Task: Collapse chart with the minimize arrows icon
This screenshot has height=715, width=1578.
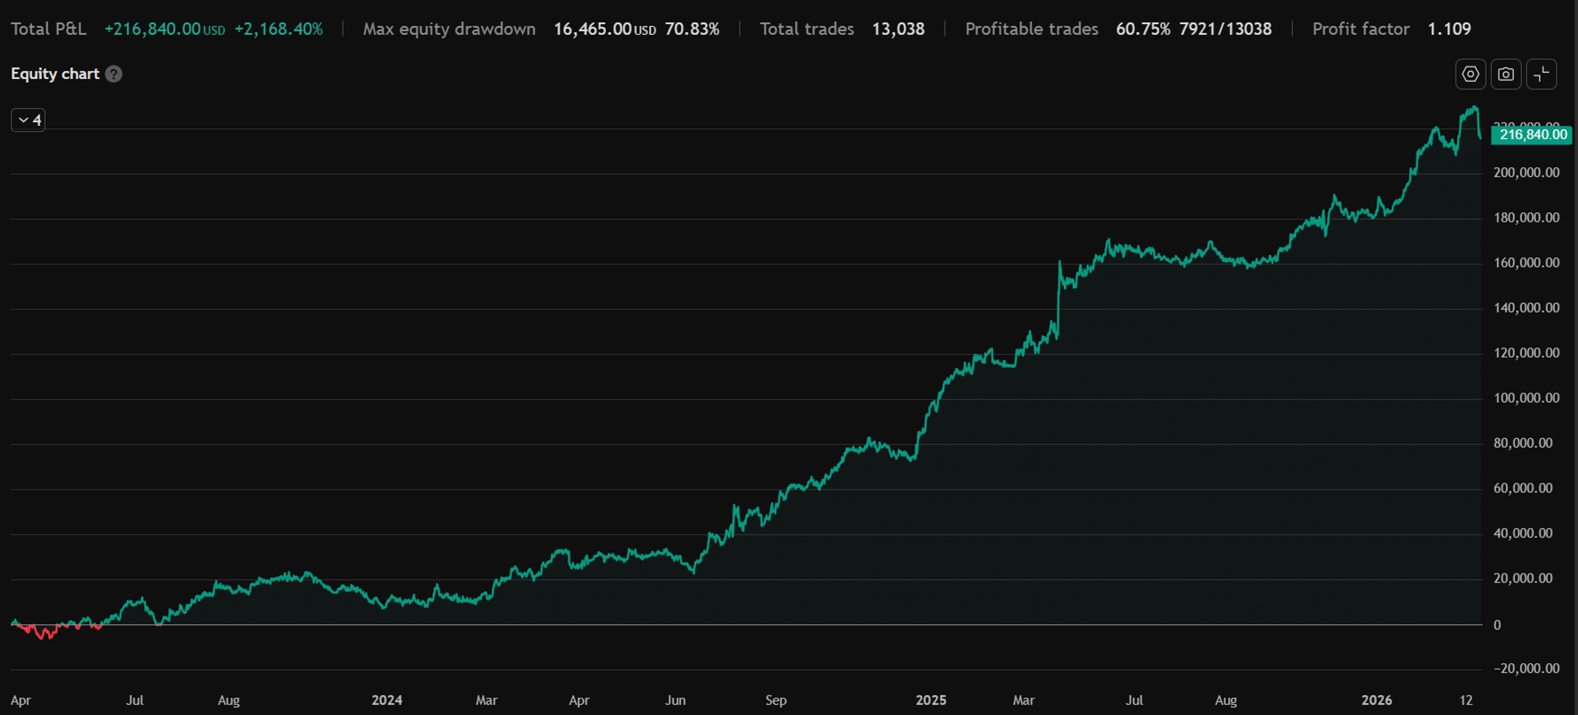Action: (x=1542, y=74)
